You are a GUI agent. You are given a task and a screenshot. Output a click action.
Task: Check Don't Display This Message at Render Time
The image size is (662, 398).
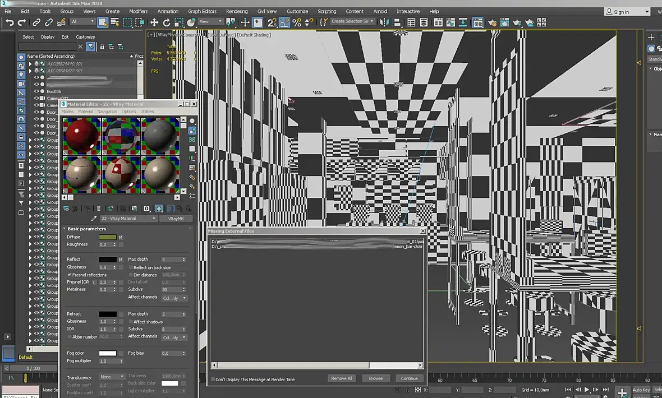213,380
